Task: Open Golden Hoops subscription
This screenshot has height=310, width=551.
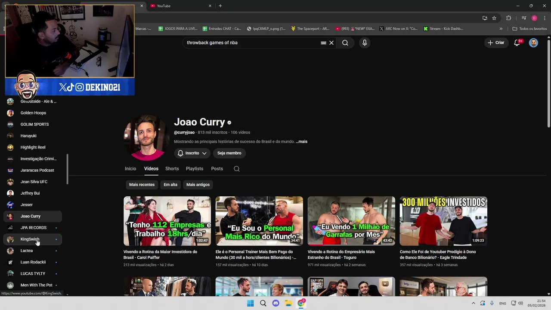Action: pos(33,113)
